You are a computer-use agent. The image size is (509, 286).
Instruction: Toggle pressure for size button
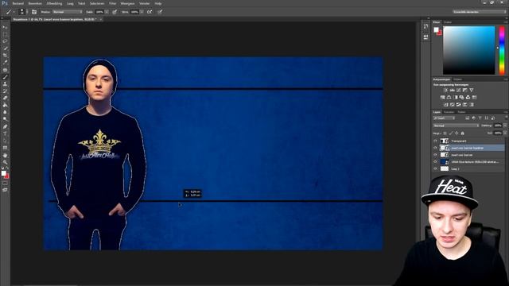tap(160, 12)
